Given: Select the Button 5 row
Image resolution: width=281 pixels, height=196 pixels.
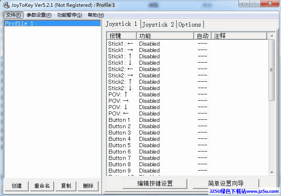Looking at the screenshot, I should (x=188, y=145).
